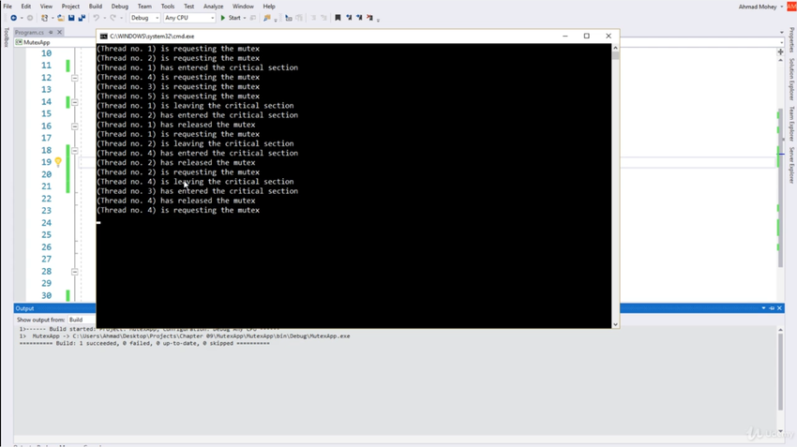Screen dimensions: 797x447
Task: Open the active documents list arrow
Action: (781, 33)
